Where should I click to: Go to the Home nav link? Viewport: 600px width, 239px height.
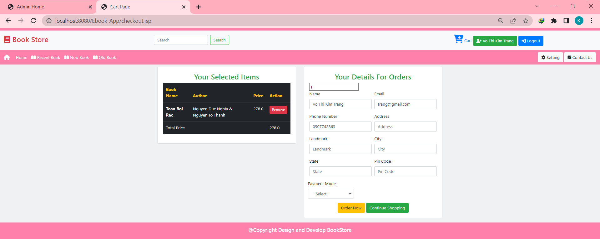(x=22, y=57)
